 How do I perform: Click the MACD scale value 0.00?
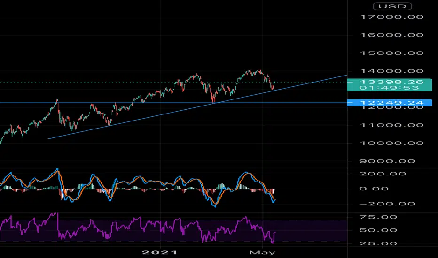(374, 189)
